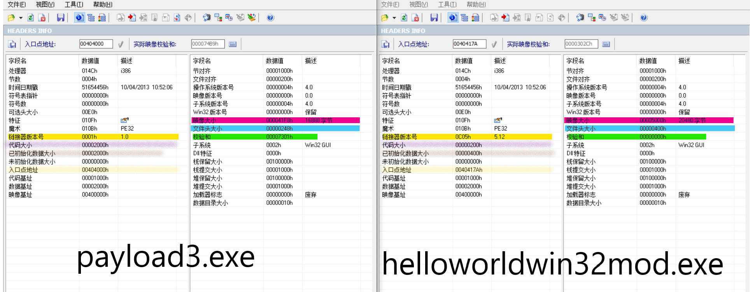This screenshot has width=750, height=292.
Task: Select magenta 映像大小 row showing 000041F8h
Action: click(x=276, y=120)
